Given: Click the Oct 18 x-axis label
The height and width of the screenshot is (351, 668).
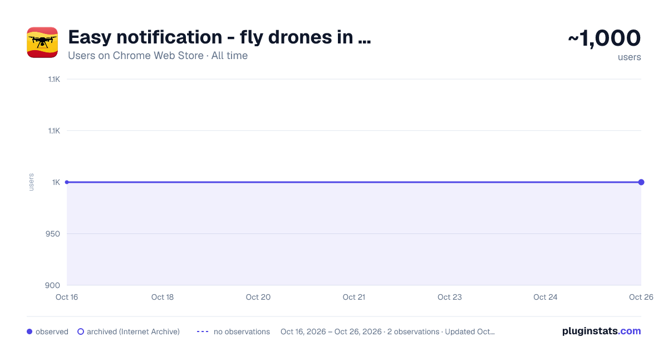Looking at the screenshot, I should coord(163,297).
